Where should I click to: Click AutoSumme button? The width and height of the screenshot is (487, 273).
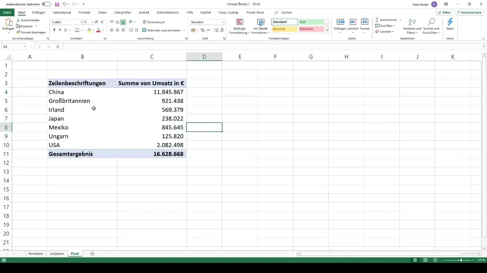click(386, 20)
